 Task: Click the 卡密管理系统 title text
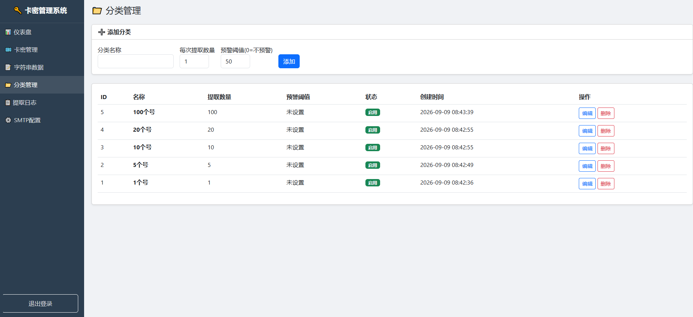coord(46,11)
